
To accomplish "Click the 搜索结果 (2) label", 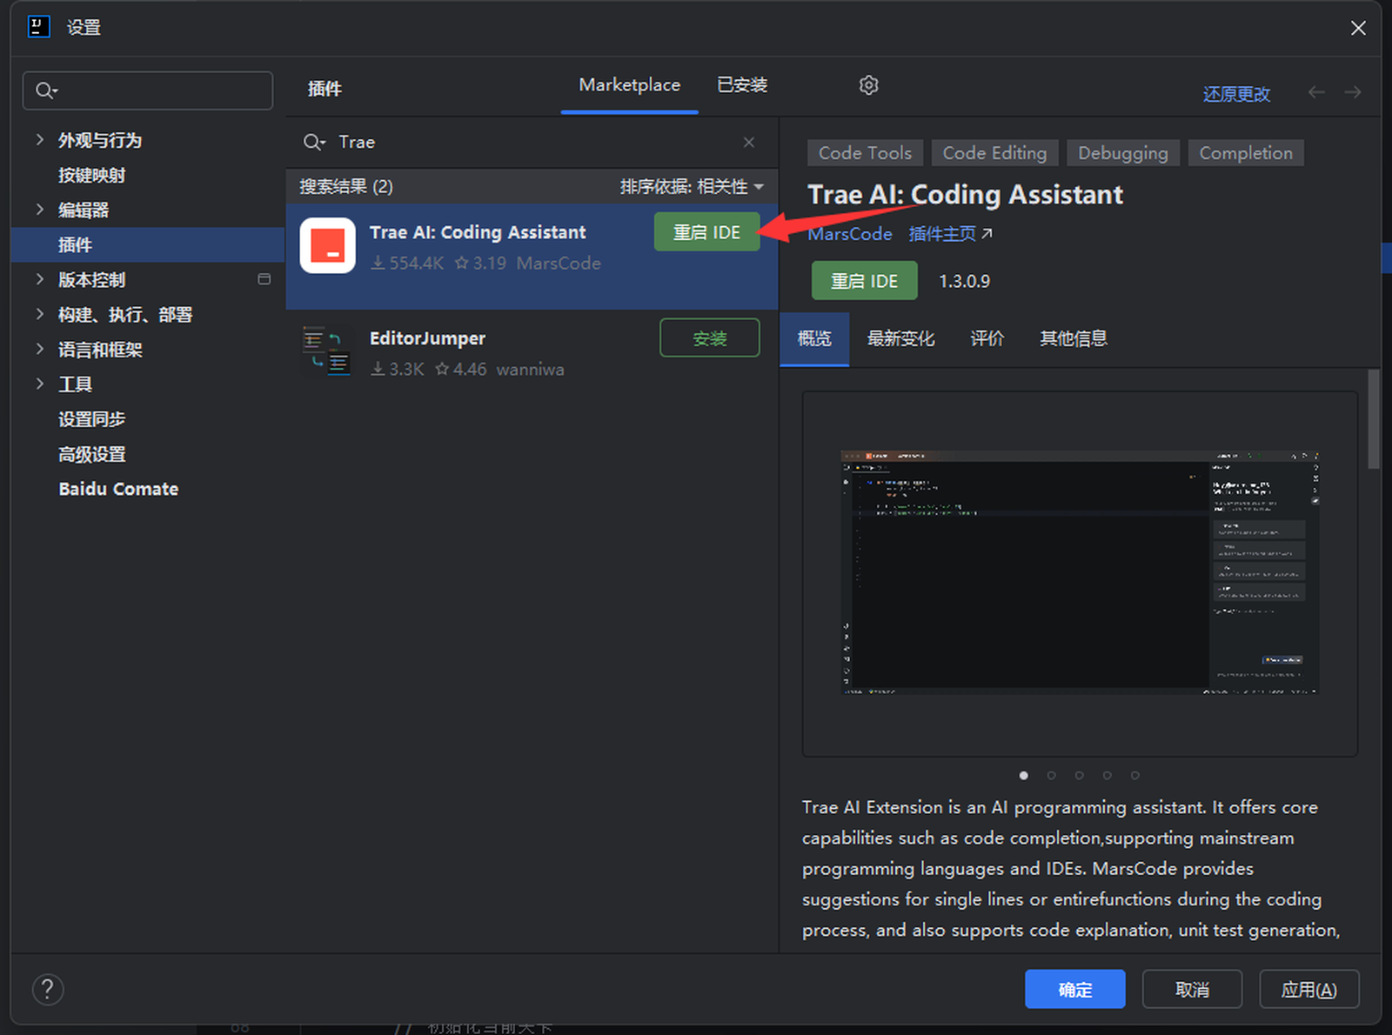I will 346,186.
